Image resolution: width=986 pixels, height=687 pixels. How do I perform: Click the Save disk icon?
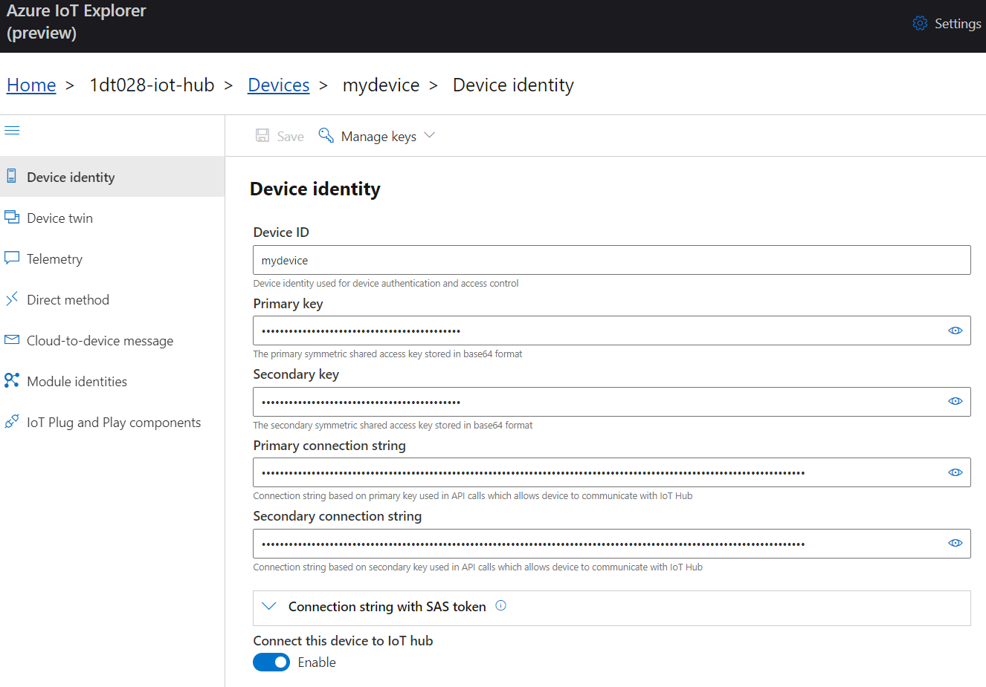262,135
